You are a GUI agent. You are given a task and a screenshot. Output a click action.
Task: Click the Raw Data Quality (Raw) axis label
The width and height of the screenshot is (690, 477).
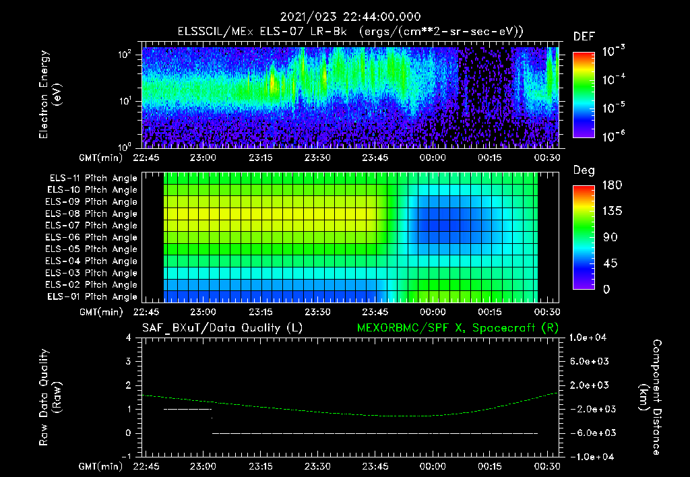[50, 397]
